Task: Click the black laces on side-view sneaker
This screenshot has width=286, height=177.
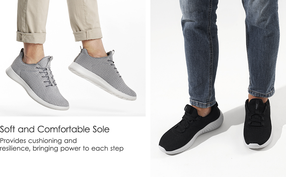Action: [188, 119]
